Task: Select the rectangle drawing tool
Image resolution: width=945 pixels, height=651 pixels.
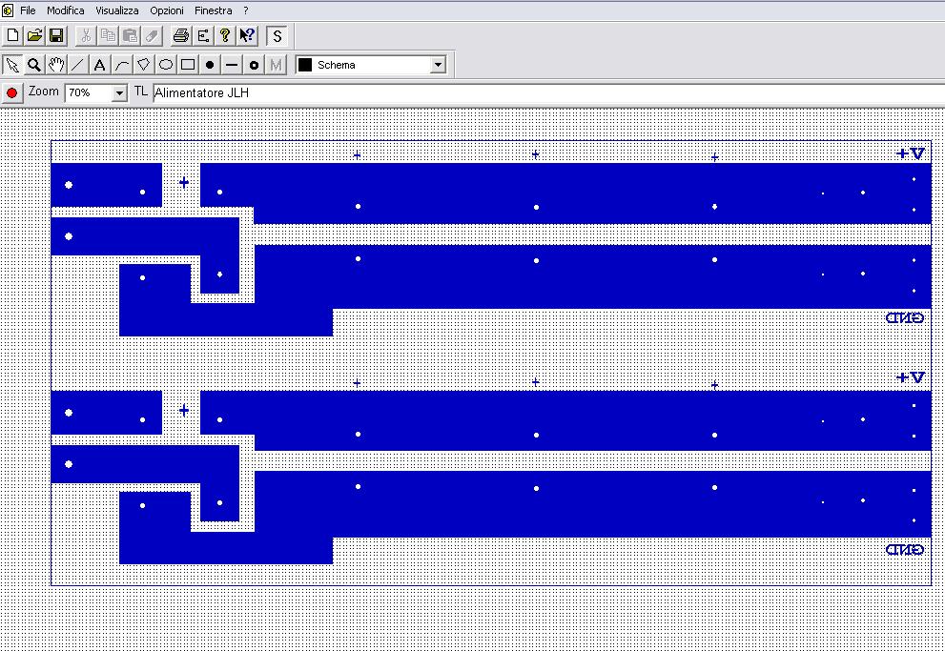Action: (188, 65)
